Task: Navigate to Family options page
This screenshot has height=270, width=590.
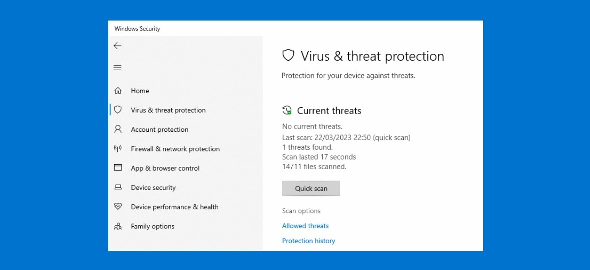Action: [x=152, y=226]
